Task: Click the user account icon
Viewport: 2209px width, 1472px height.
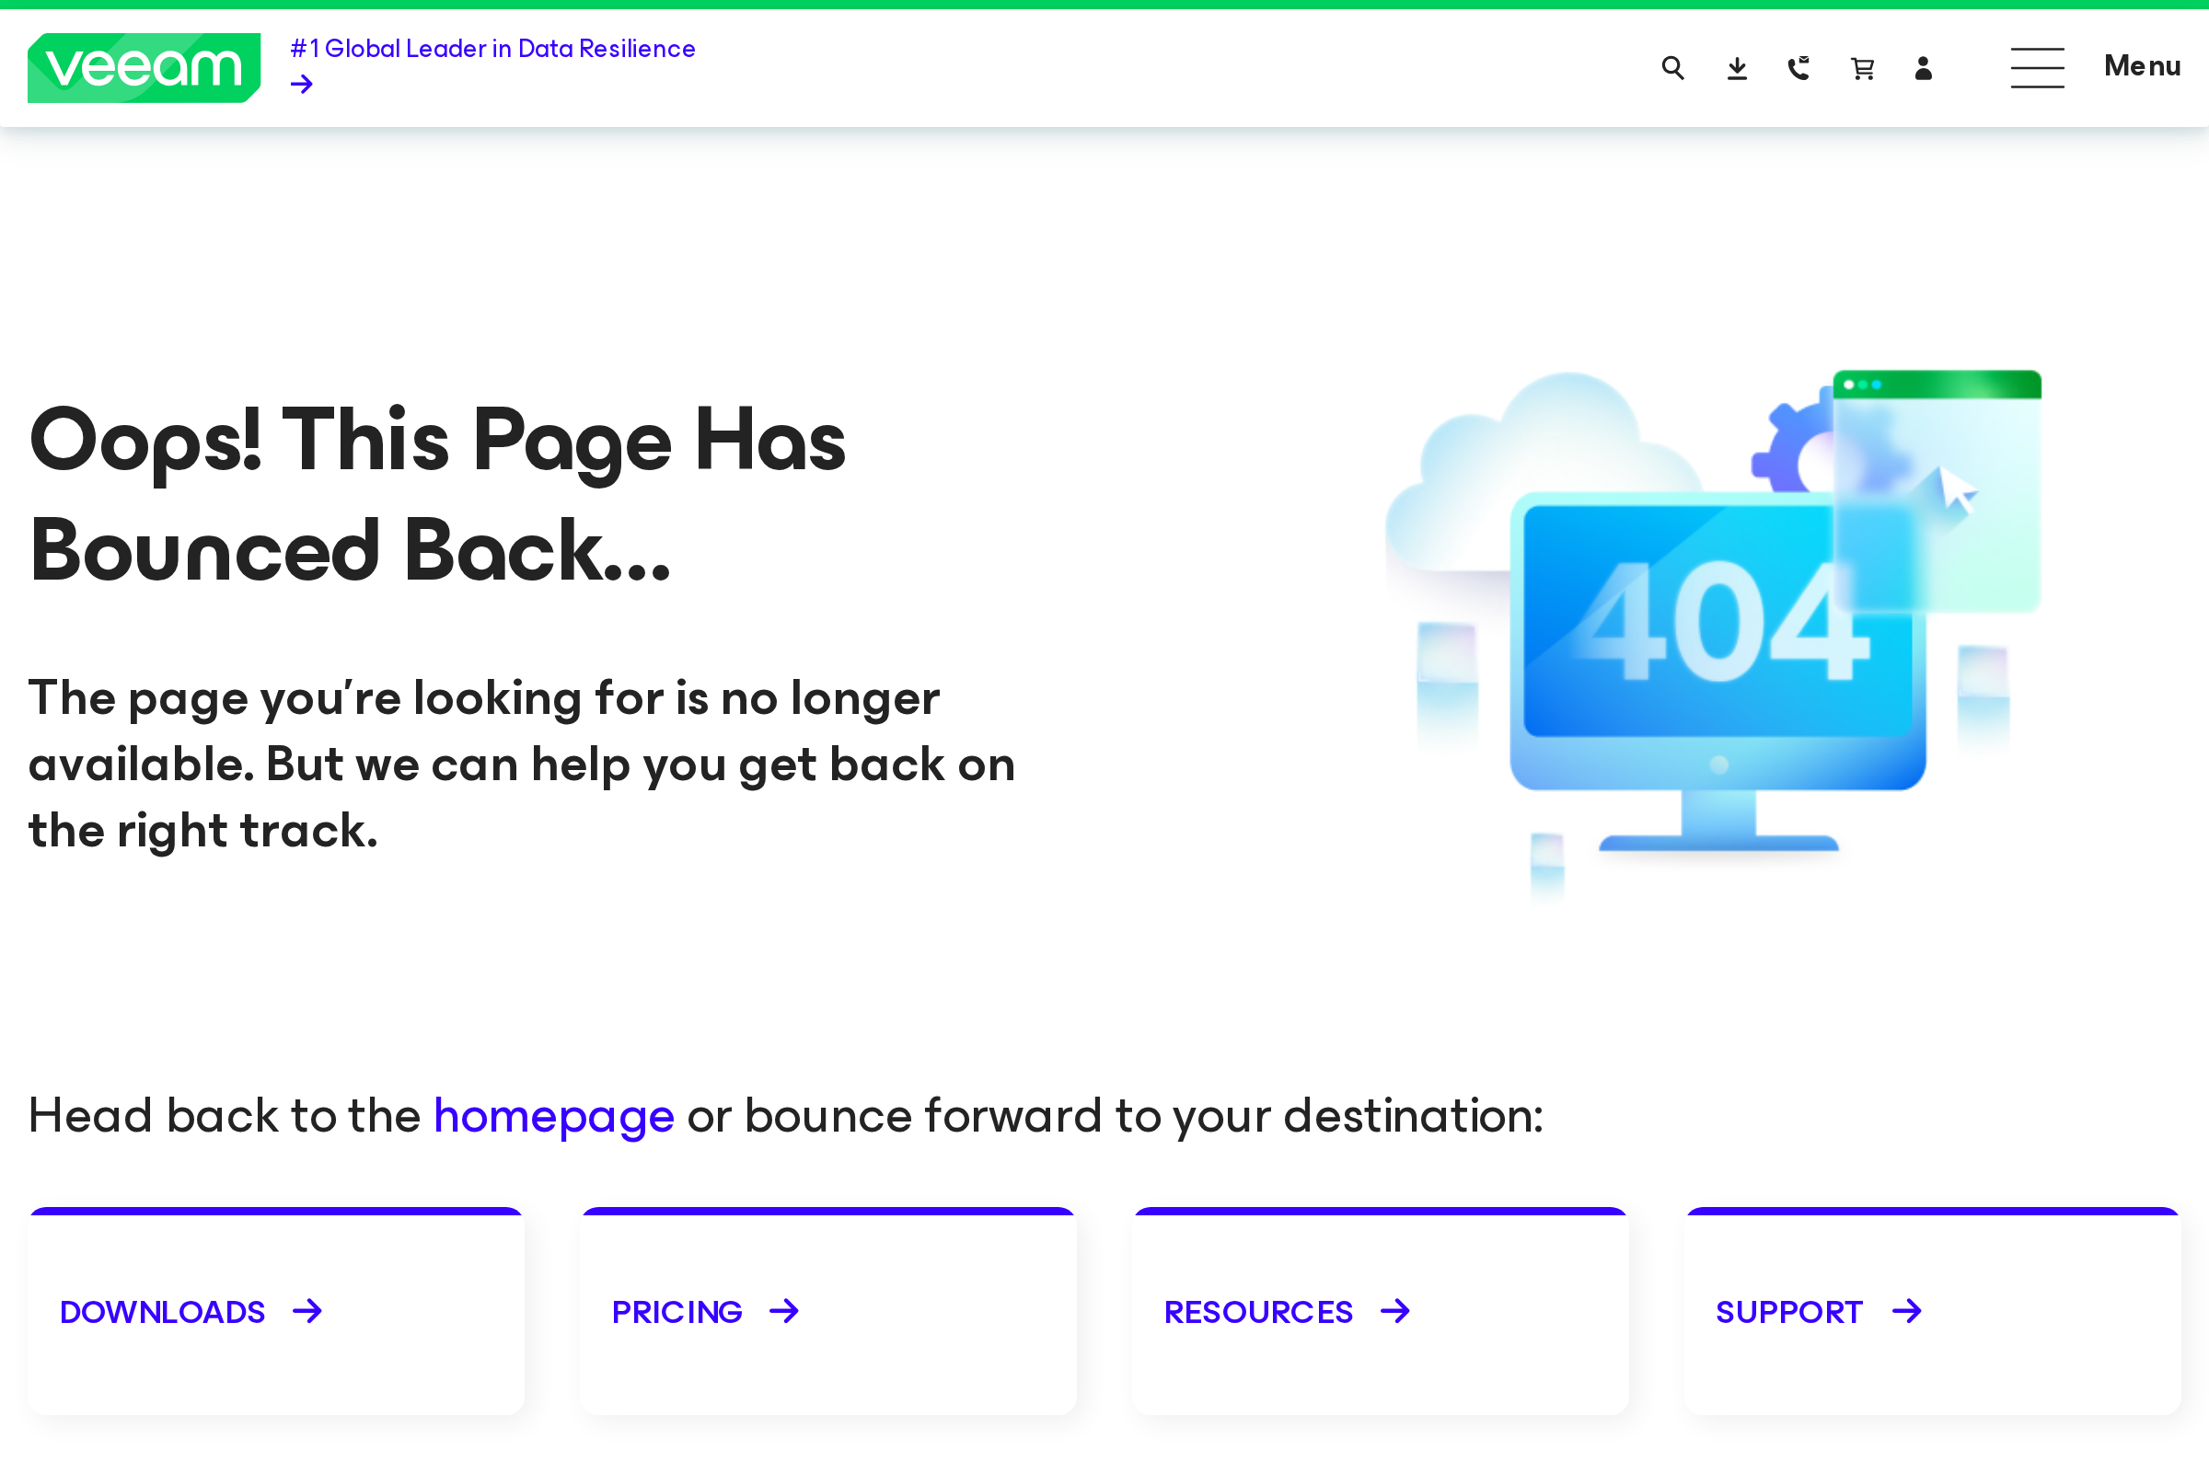Action: point(1924,67)
